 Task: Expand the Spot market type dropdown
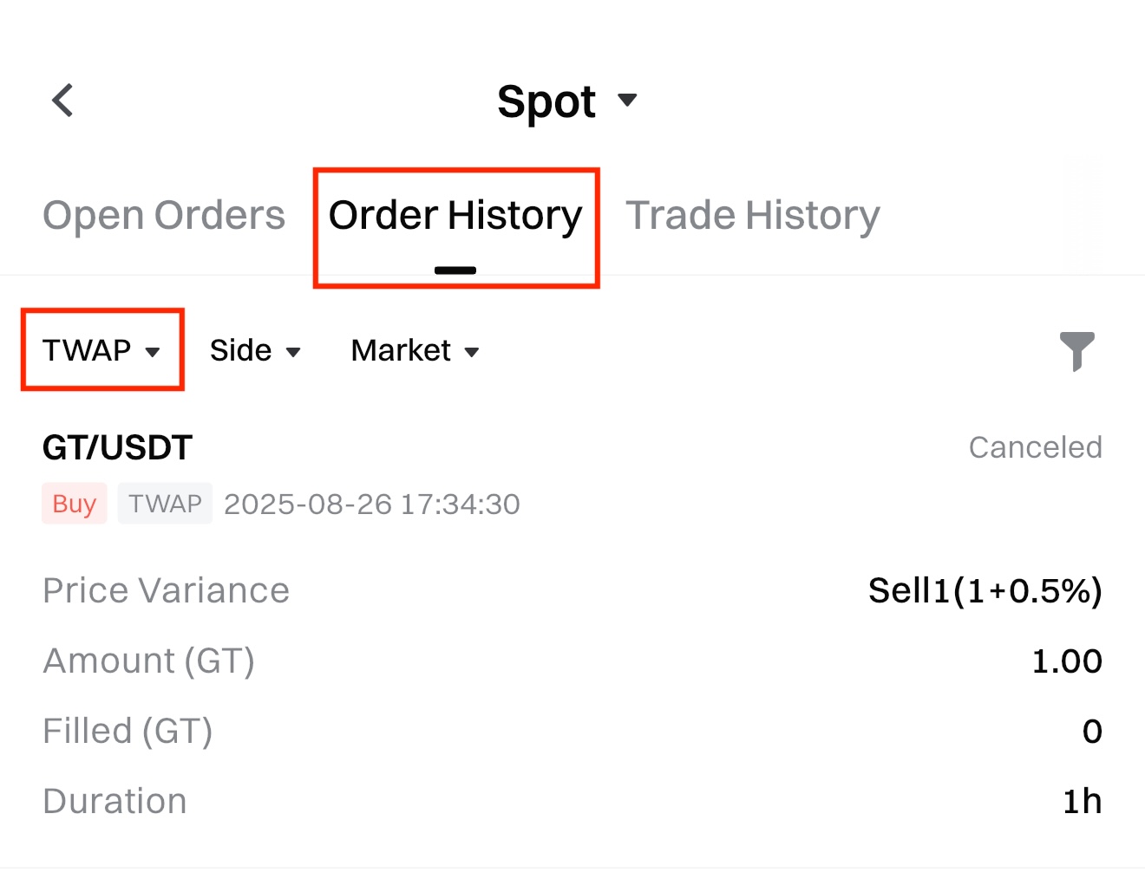[566, 101]
